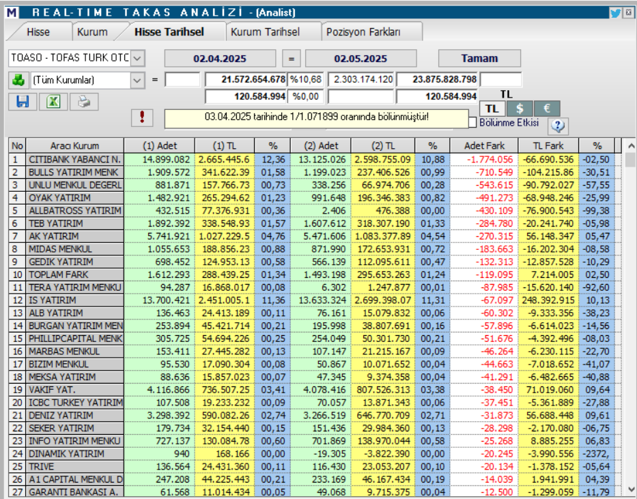637x499 pixels.
Task: Select AK YATIRIM row
Action: click(x=315, y=236)
